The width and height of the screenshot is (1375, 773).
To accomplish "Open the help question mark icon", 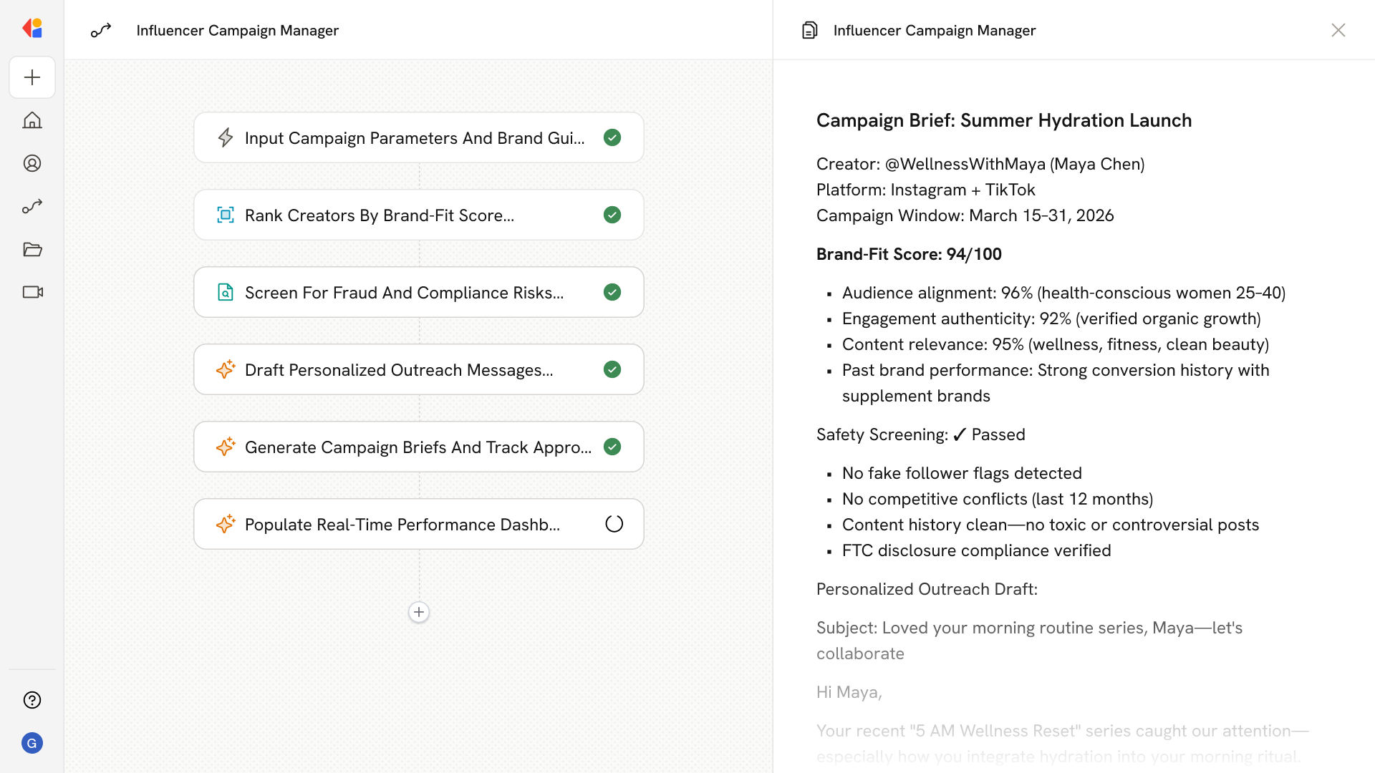I will [32, 700].
